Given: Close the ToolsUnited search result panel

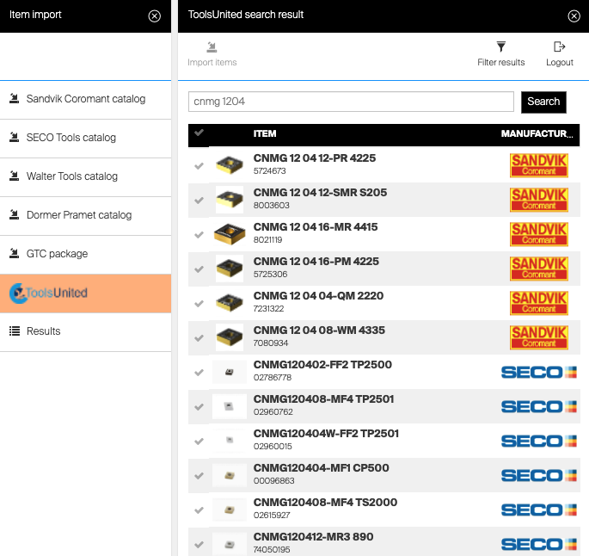Looking at the screenshot, I should tap(574, 15).
